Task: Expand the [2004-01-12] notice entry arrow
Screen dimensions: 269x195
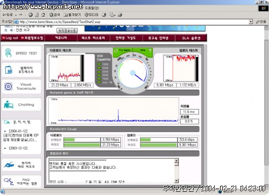Action: (x=5, y=131)
